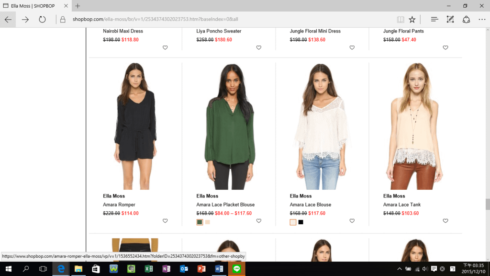Open the Nairobi Maxi Dress link

[x=123, y=31]
